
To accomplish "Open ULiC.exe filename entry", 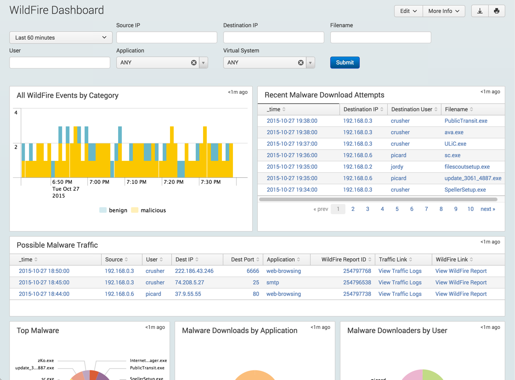I will [x=455, y=144].
